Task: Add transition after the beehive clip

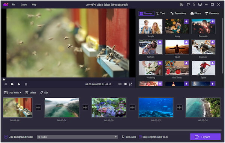Action: click(38, 107)
